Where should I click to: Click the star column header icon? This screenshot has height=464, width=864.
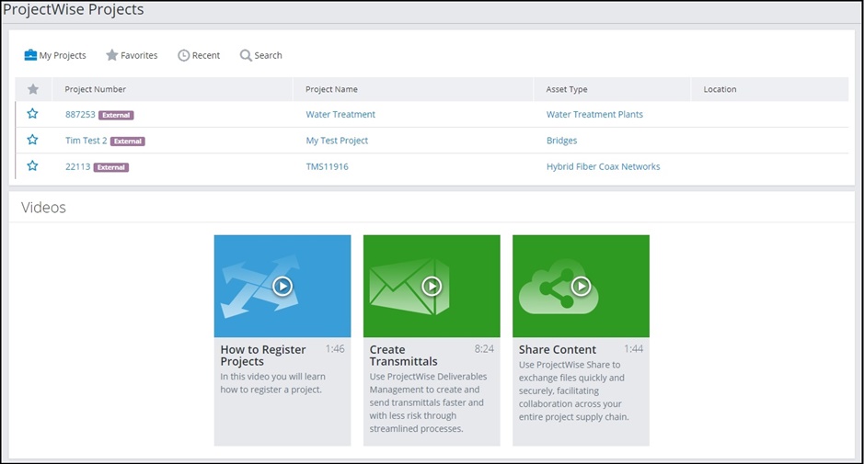point(33,89)
